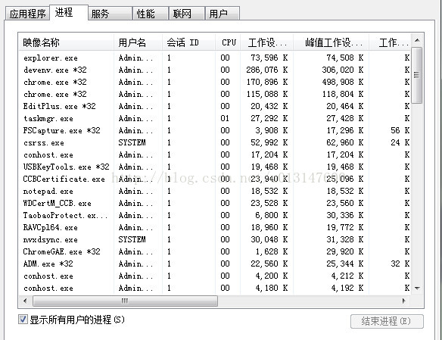The image size is (442, 340).
Task: Click CPU value 01 of taskmgr.exe
Action: (x=225, y=118)
